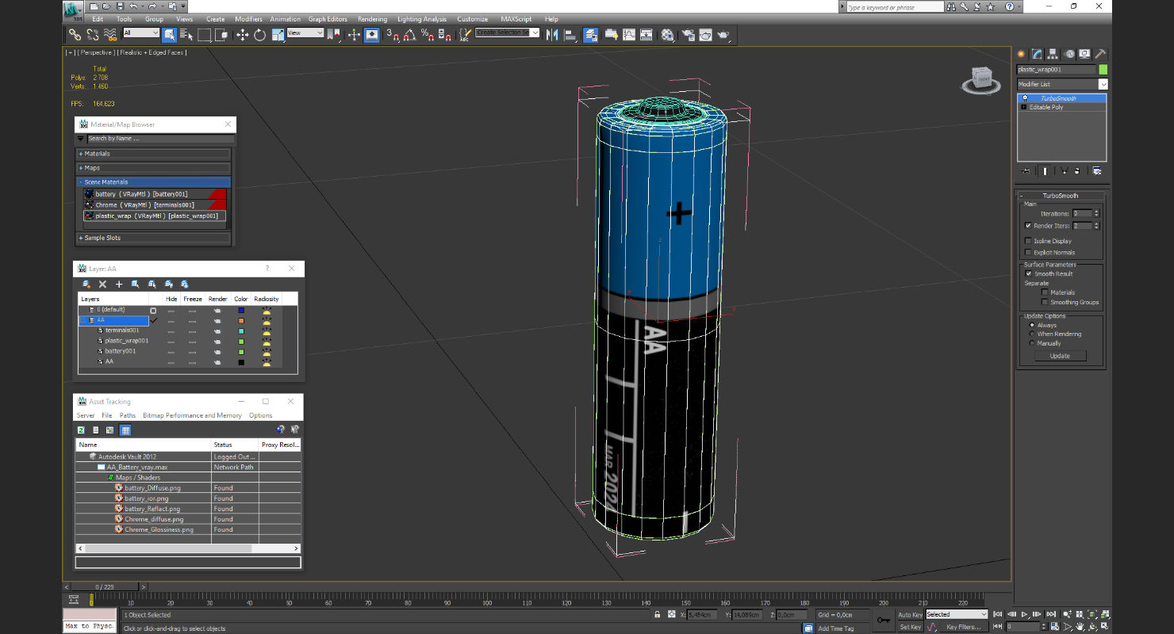
Task: Choose the Select and Rotate tool
Action: 259,34
